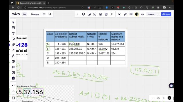The image size is (183, 102).
Task: Click the Present button
Action: pos(151,14)
